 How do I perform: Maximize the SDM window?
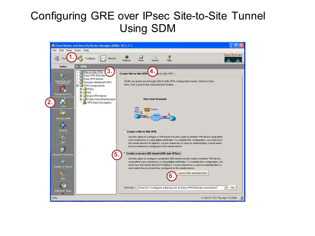(x=237, y=46)
